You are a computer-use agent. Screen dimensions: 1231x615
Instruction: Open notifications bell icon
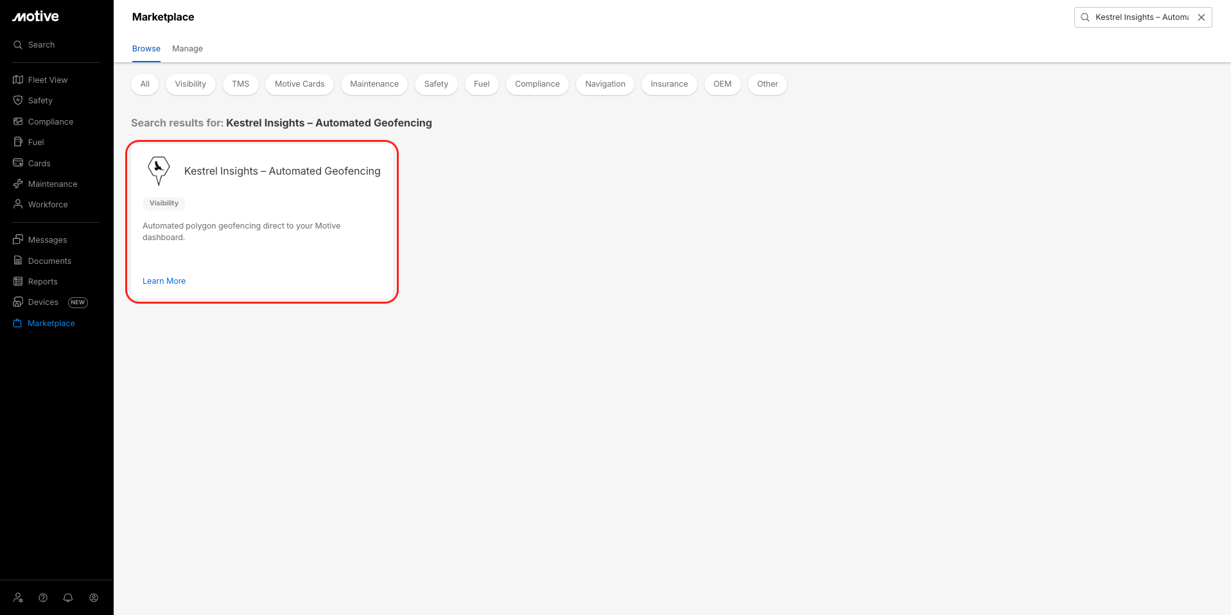tap(68, 598)
